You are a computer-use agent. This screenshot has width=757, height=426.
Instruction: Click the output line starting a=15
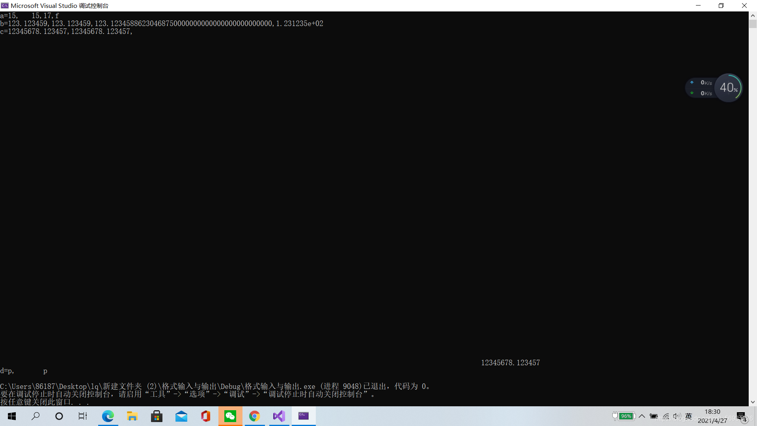tap(30, 16)
